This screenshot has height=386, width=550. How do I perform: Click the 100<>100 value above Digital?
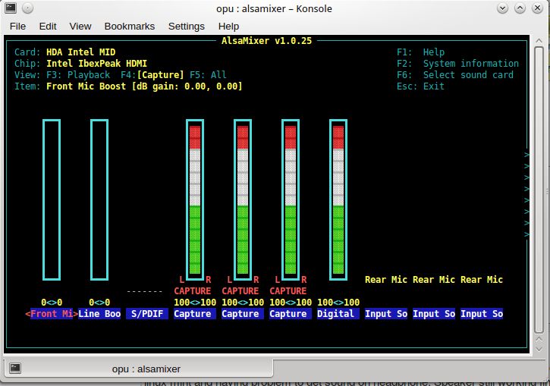pyautogui.click(x=338, y=303)
